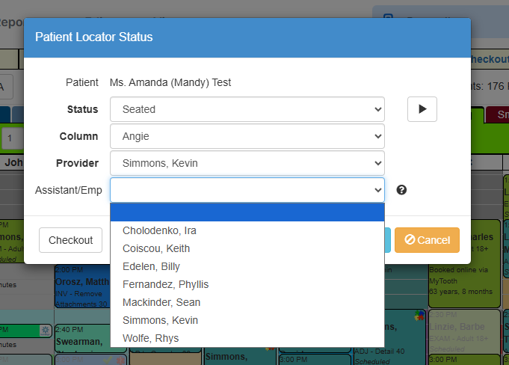Open the Linzie, Barbe 2:30 PM appointment
The width and height of the screenshot is (509, 365).
click(x=464, y=331)
